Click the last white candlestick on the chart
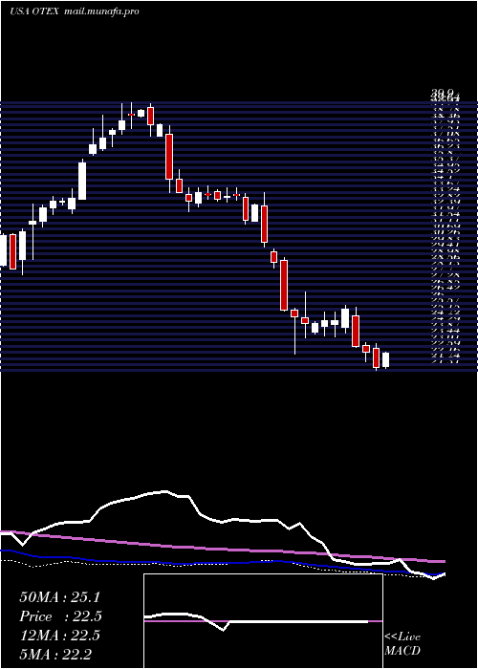Viewport: 478px width, 669px height. 386,360
